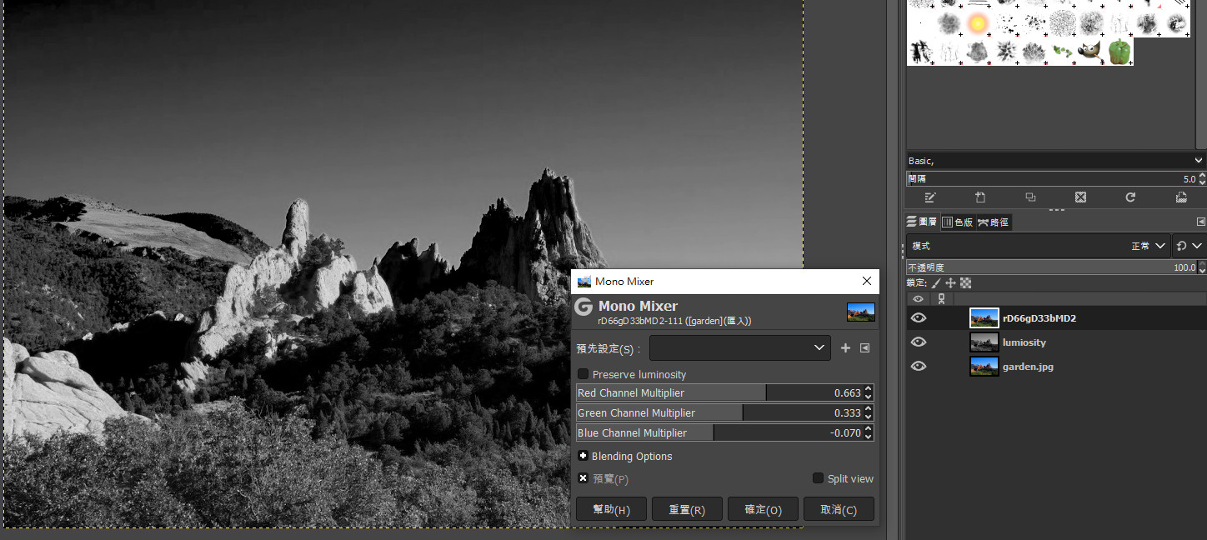
Task: Switch to the 色版 channels tab
Action: 957,222
